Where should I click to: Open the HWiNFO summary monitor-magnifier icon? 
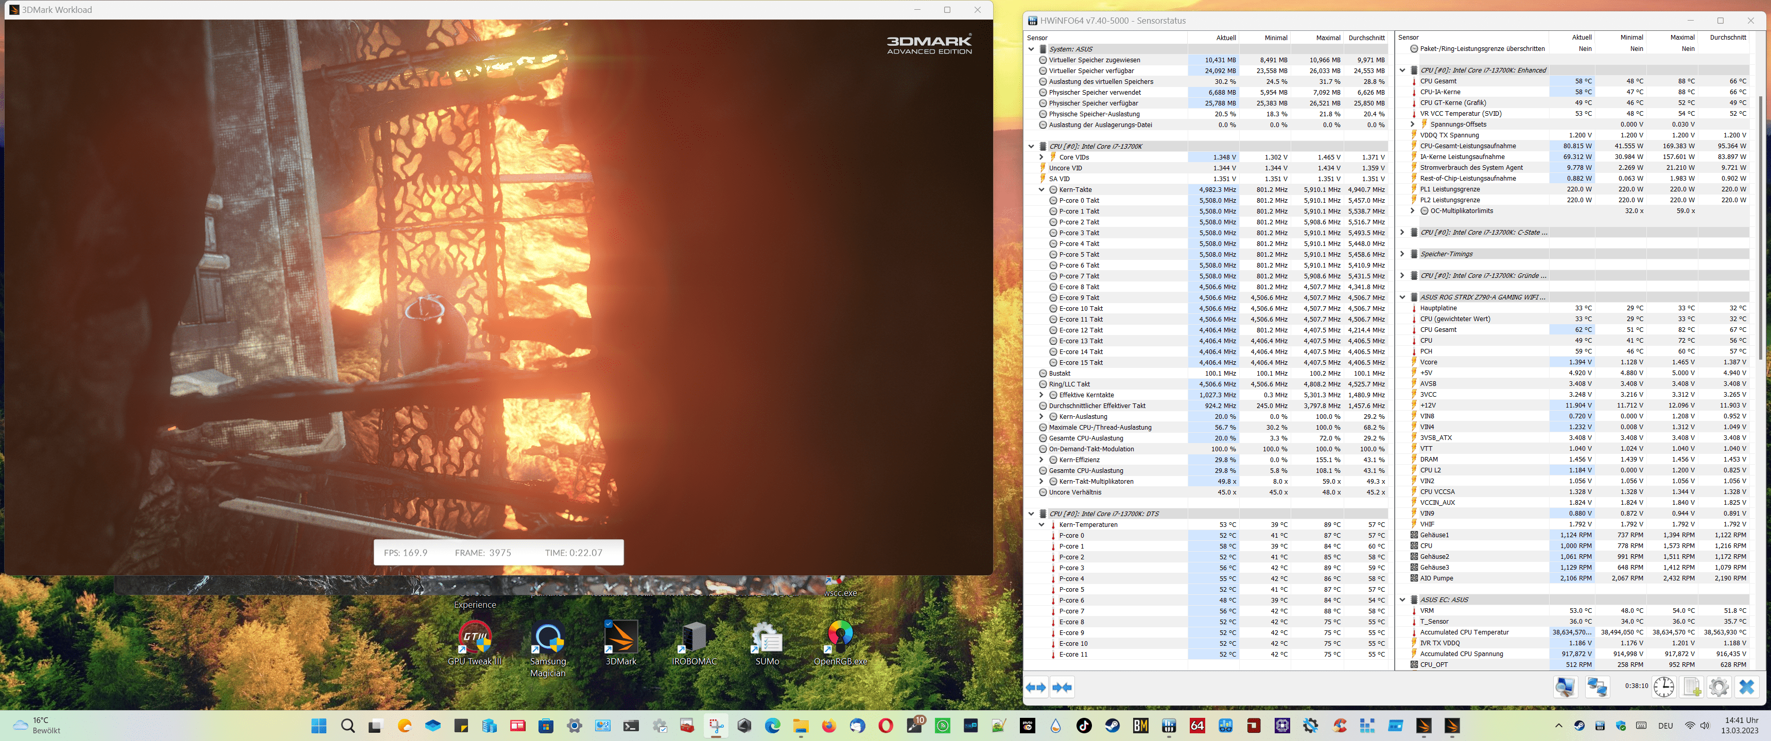coord(1566,686)
